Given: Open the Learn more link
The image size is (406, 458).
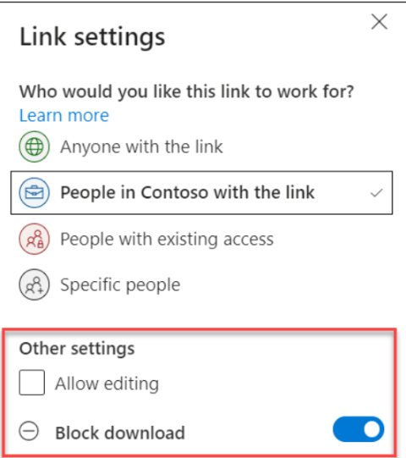Looking at the screenshot, I should [64, 115].
